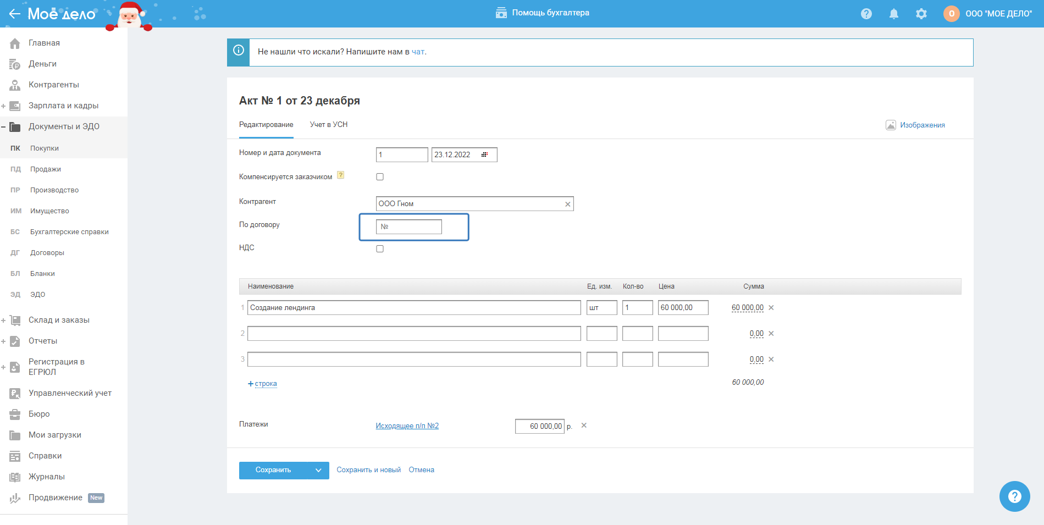
Task: Switch to Учет в УСН tab
Action: (328, 125)
